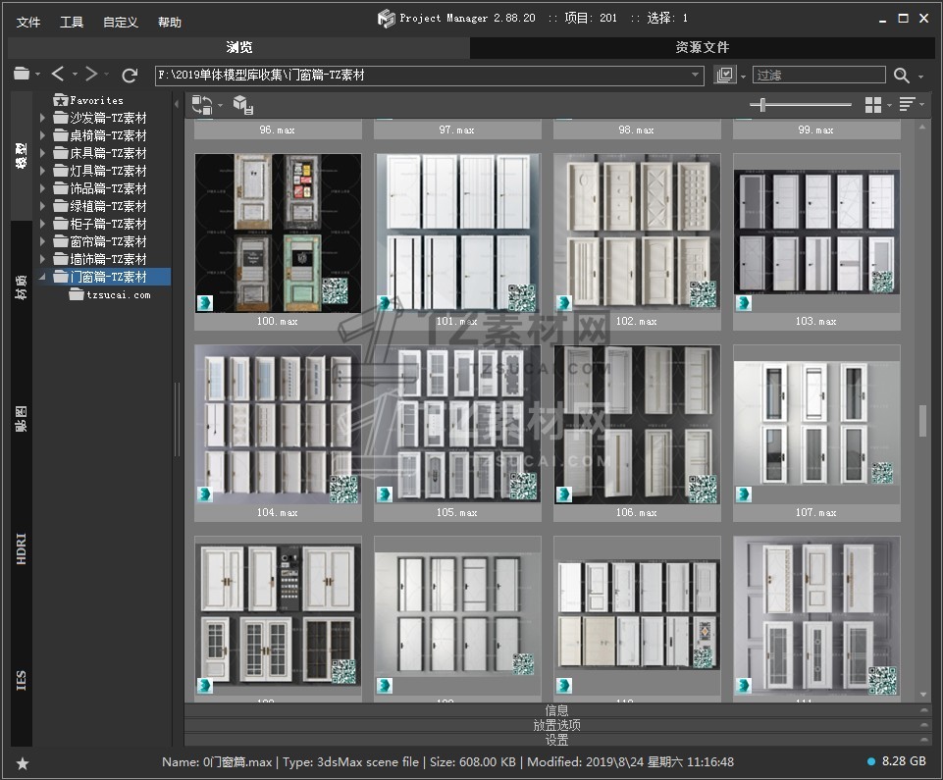Click the favorites star in status bar
This screenshot has width=943, height=780.
tap(23, 762)
